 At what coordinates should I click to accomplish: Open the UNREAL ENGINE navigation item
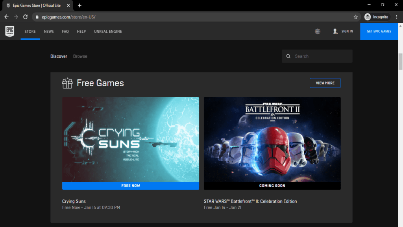pyautogui.click(x=108, y=31)
